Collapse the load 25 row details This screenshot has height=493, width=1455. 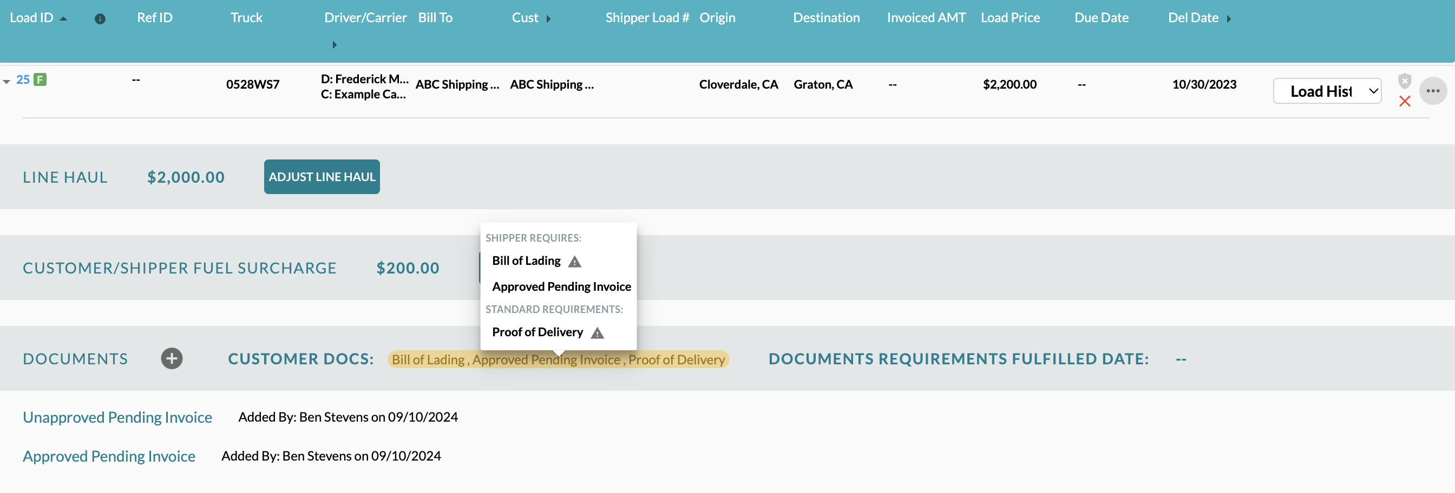click(x=7, y=82)
